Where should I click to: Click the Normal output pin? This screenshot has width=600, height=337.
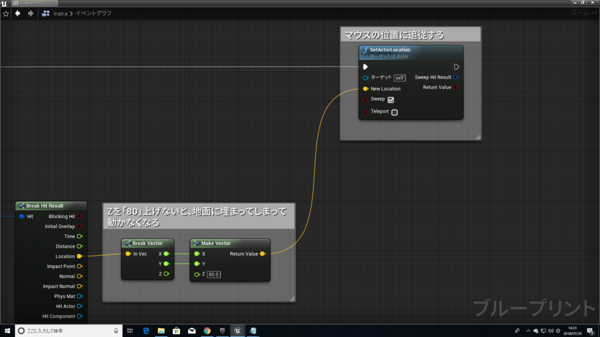click(79, 276)
